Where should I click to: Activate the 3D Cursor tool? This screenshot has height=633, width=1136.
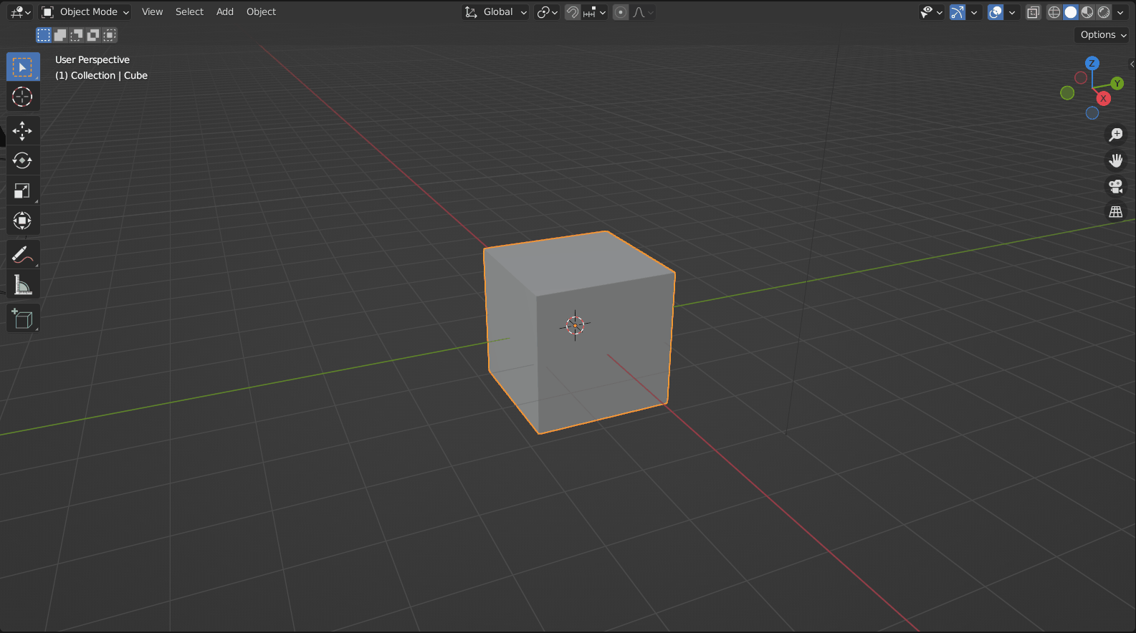tap(23, 97)
